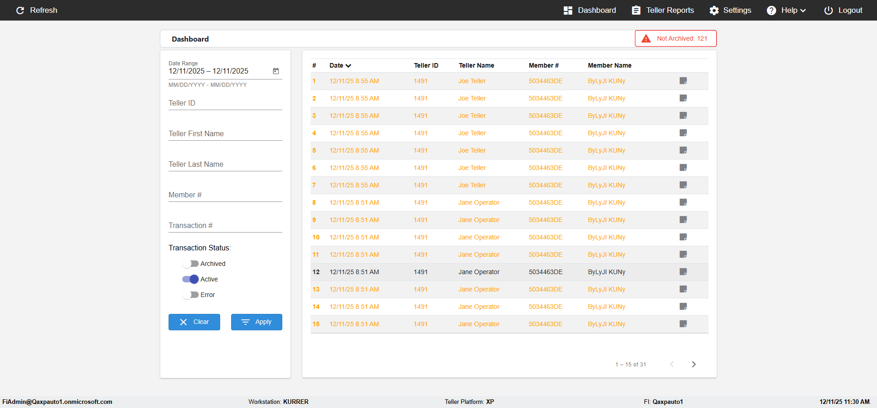This screenshot has width=877, height=408.
Task: Enable the Archived transaction status toggle
Action: click(190, 264)
